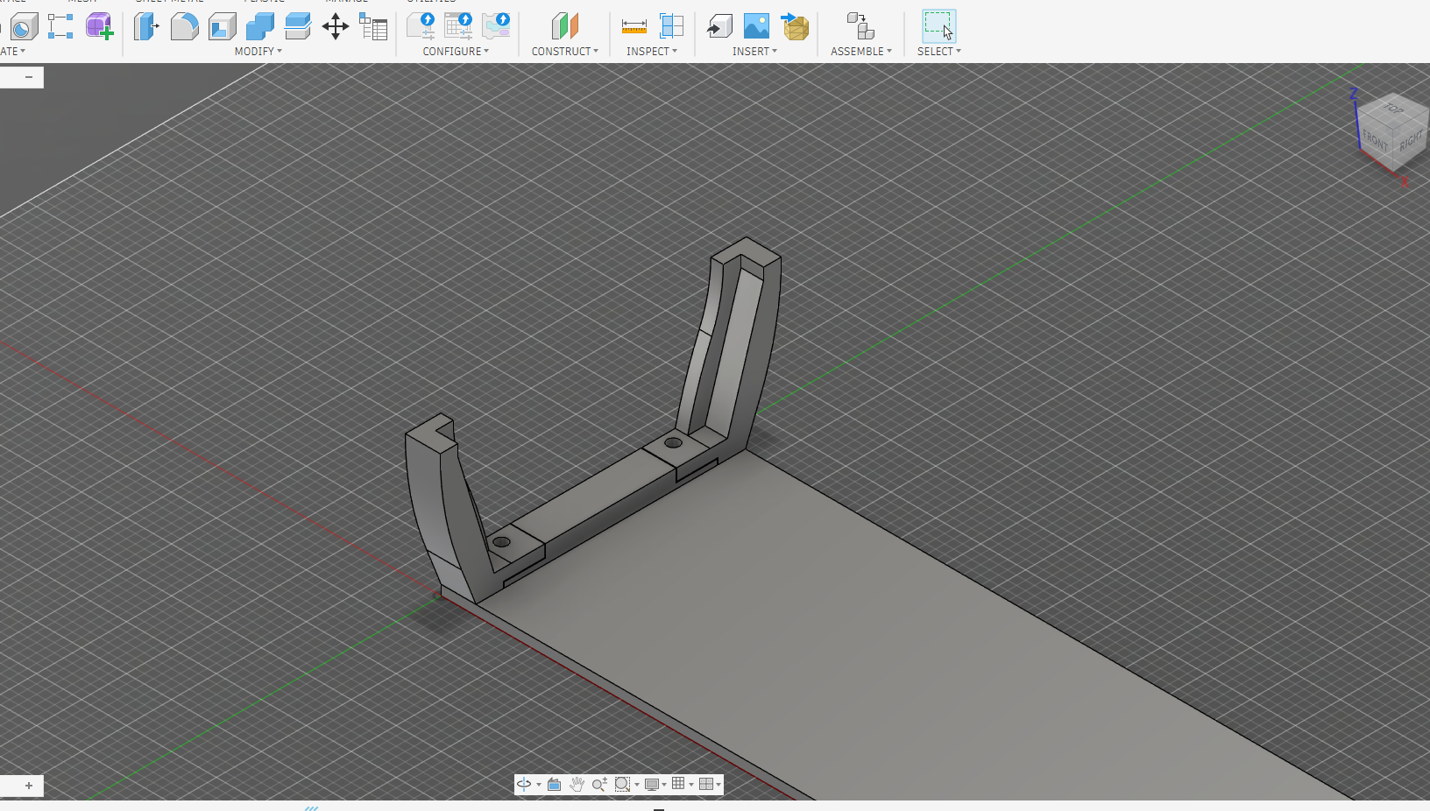Screen dimensions: 1430x811
Task: Select the Rectangular Pattern icon
Action: (x=60, y=26)
